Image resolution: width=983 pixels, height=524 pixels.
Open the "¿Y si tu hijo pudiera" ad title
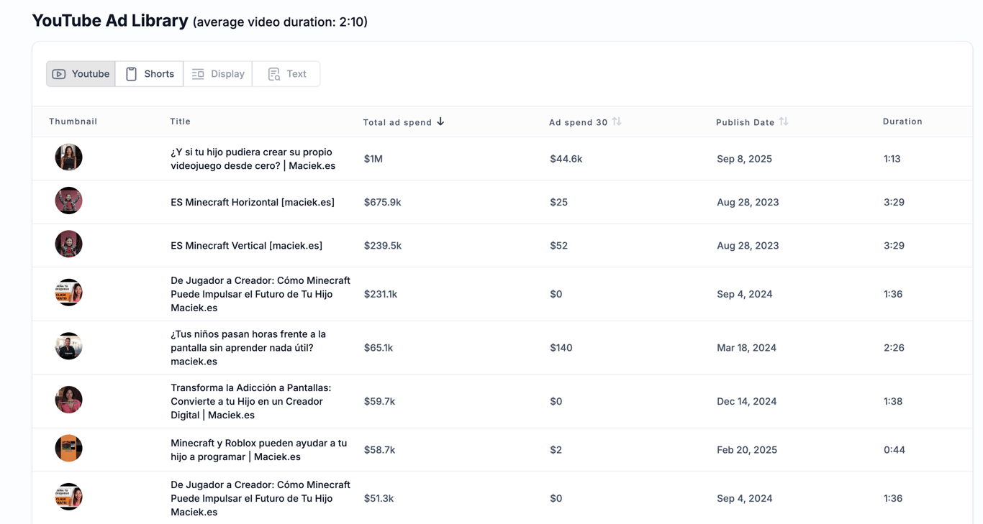point(253,159)
